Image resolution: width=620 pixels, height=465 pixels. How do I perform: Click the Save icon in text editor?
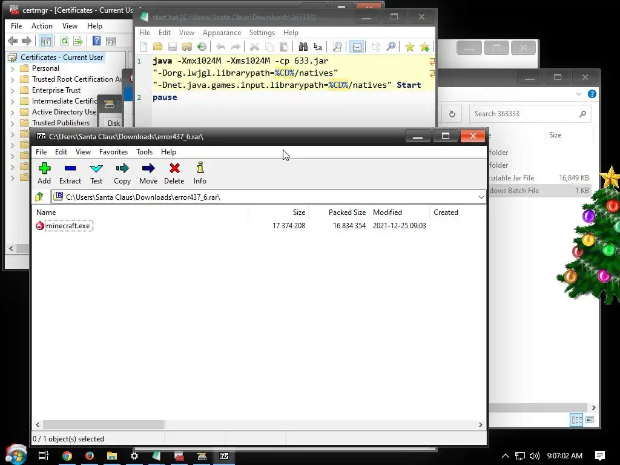tap(173, 47)
